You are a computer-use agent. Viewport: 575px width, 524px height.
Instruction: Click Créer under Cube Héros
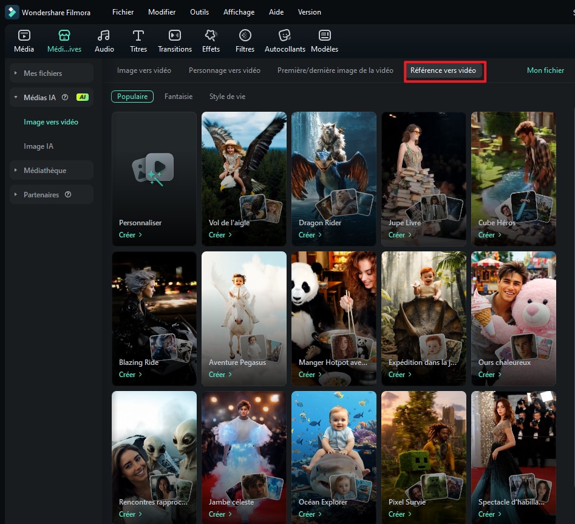(x=489, y=235)
